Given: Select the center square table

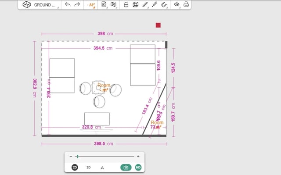Looking at the screenshot, I should [98, 88].
